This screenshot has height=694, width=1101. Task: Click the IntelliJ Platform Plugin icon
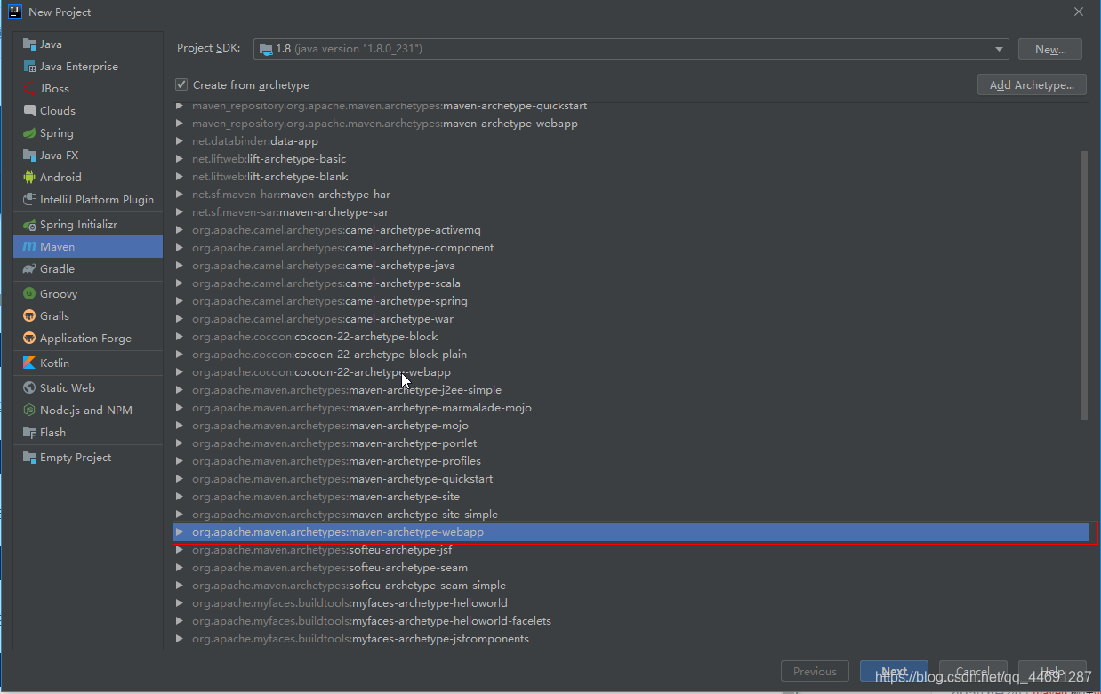[30, 200]
